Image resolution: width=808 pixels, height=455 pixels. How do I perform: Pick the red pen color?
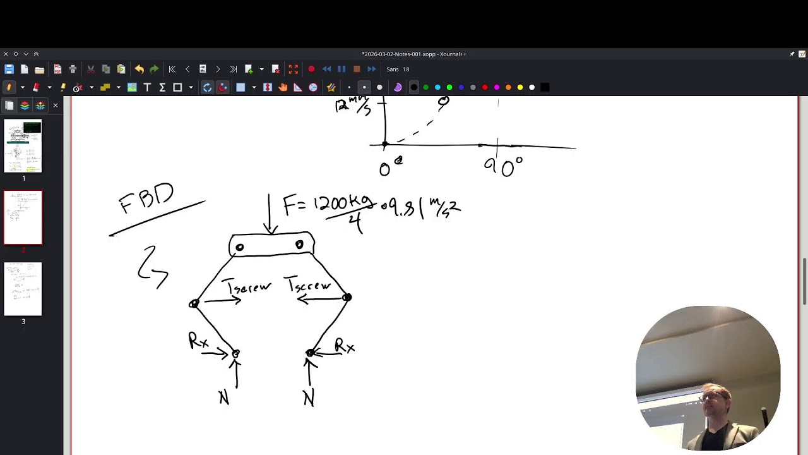coord(485,87)
